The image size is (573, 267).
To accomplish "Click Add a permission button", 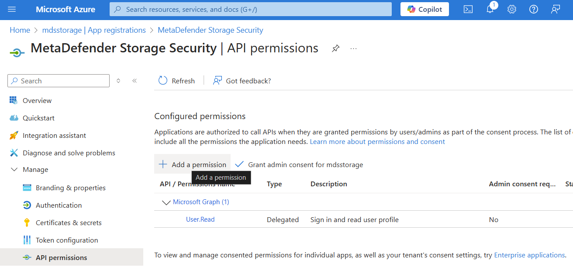I will 193,164.
